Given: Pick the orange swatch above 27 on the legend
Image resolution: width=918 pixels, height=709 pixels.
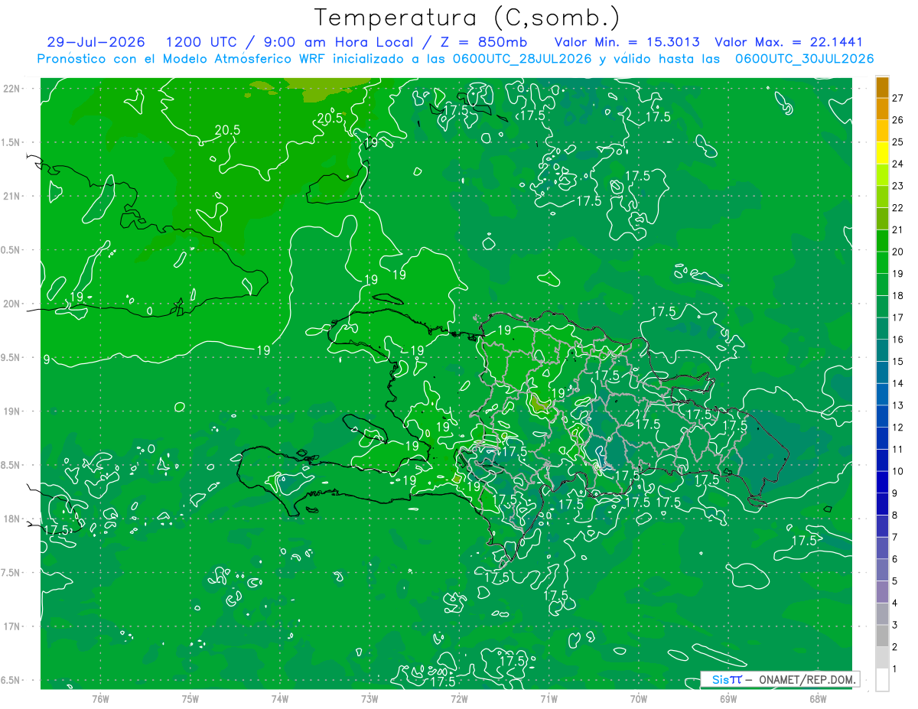Looking at the screenshot, I should [x=882, y=88].
